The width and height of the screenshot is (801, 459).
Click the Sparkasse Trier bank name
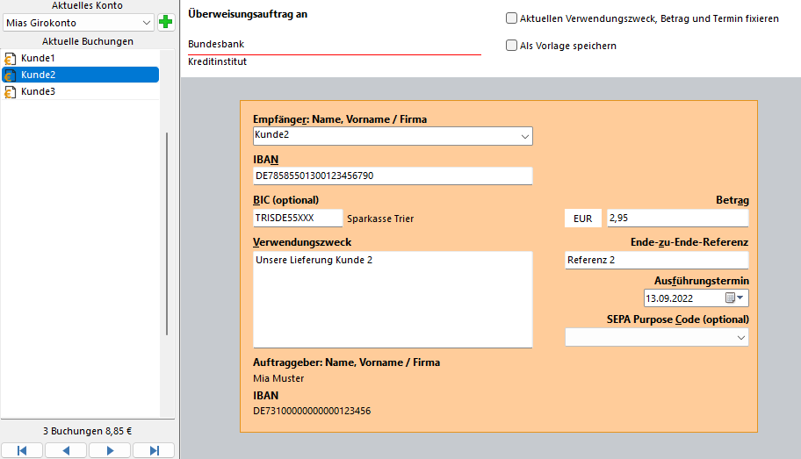tap(380, 219)
